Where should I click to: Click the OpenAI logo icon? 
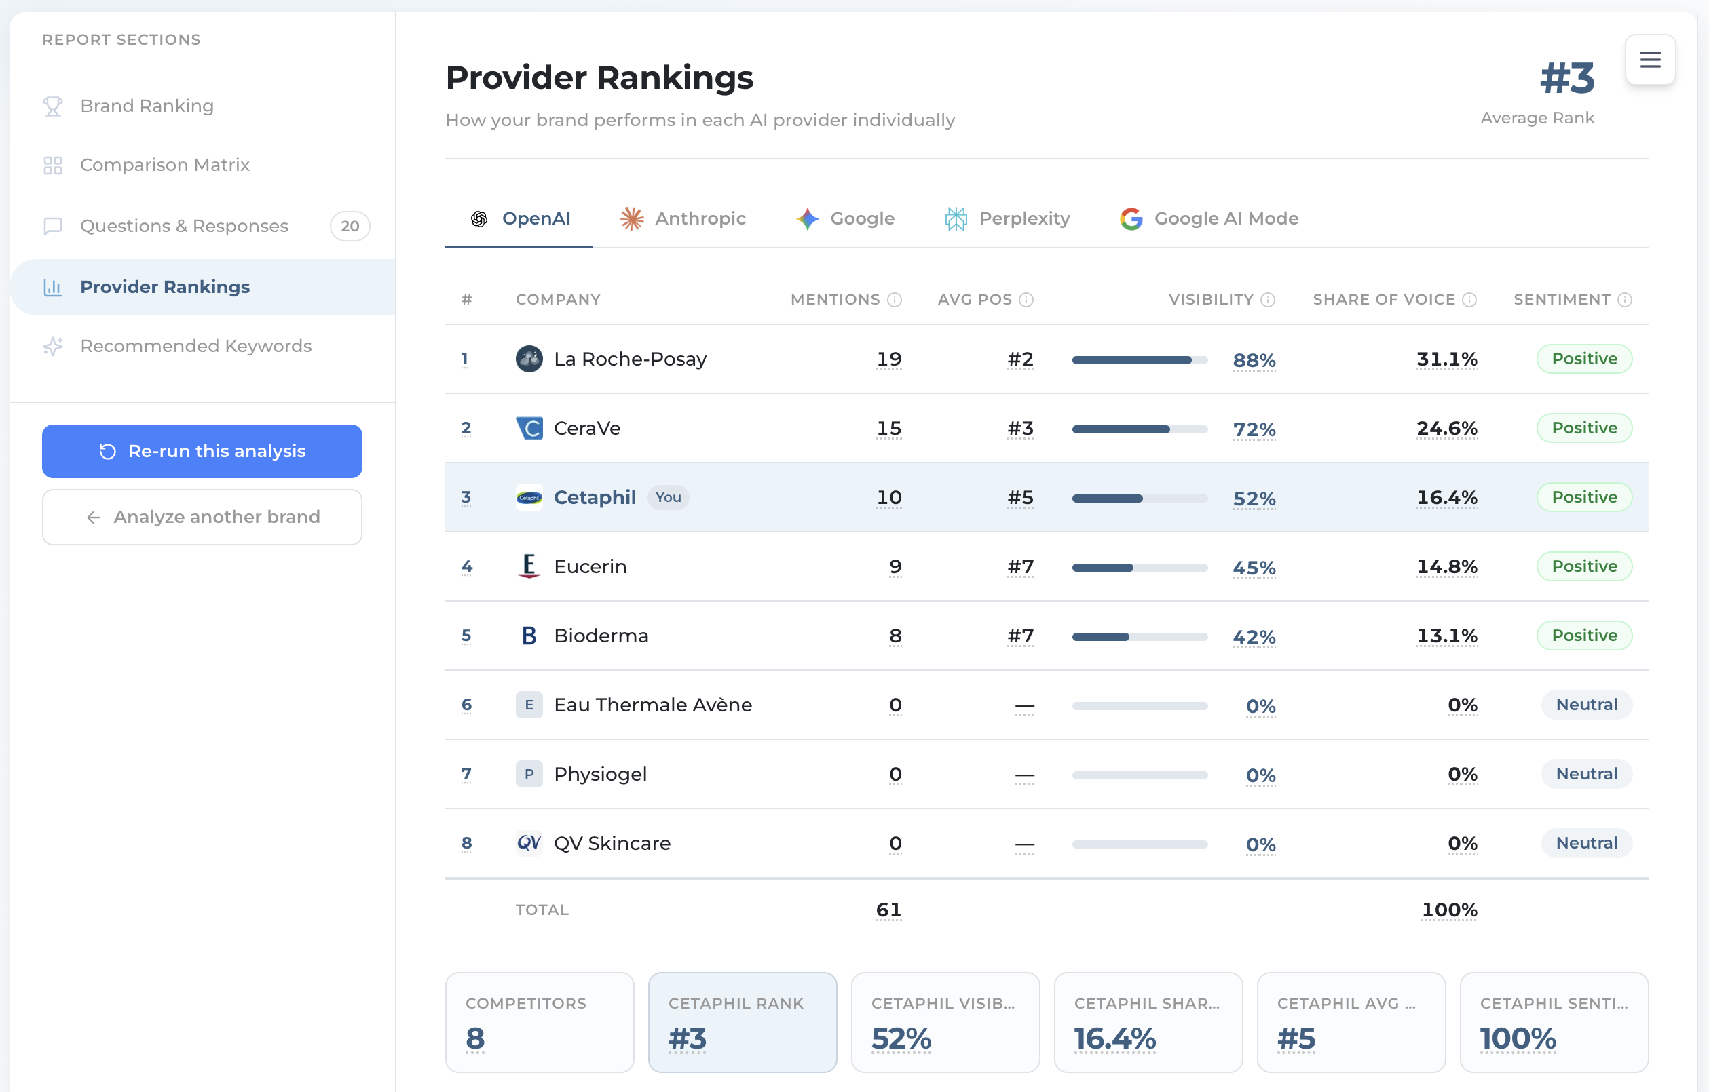click(x=479, y=219)
